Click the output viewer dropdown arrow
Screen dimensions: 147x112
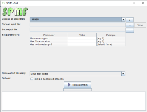123,74
